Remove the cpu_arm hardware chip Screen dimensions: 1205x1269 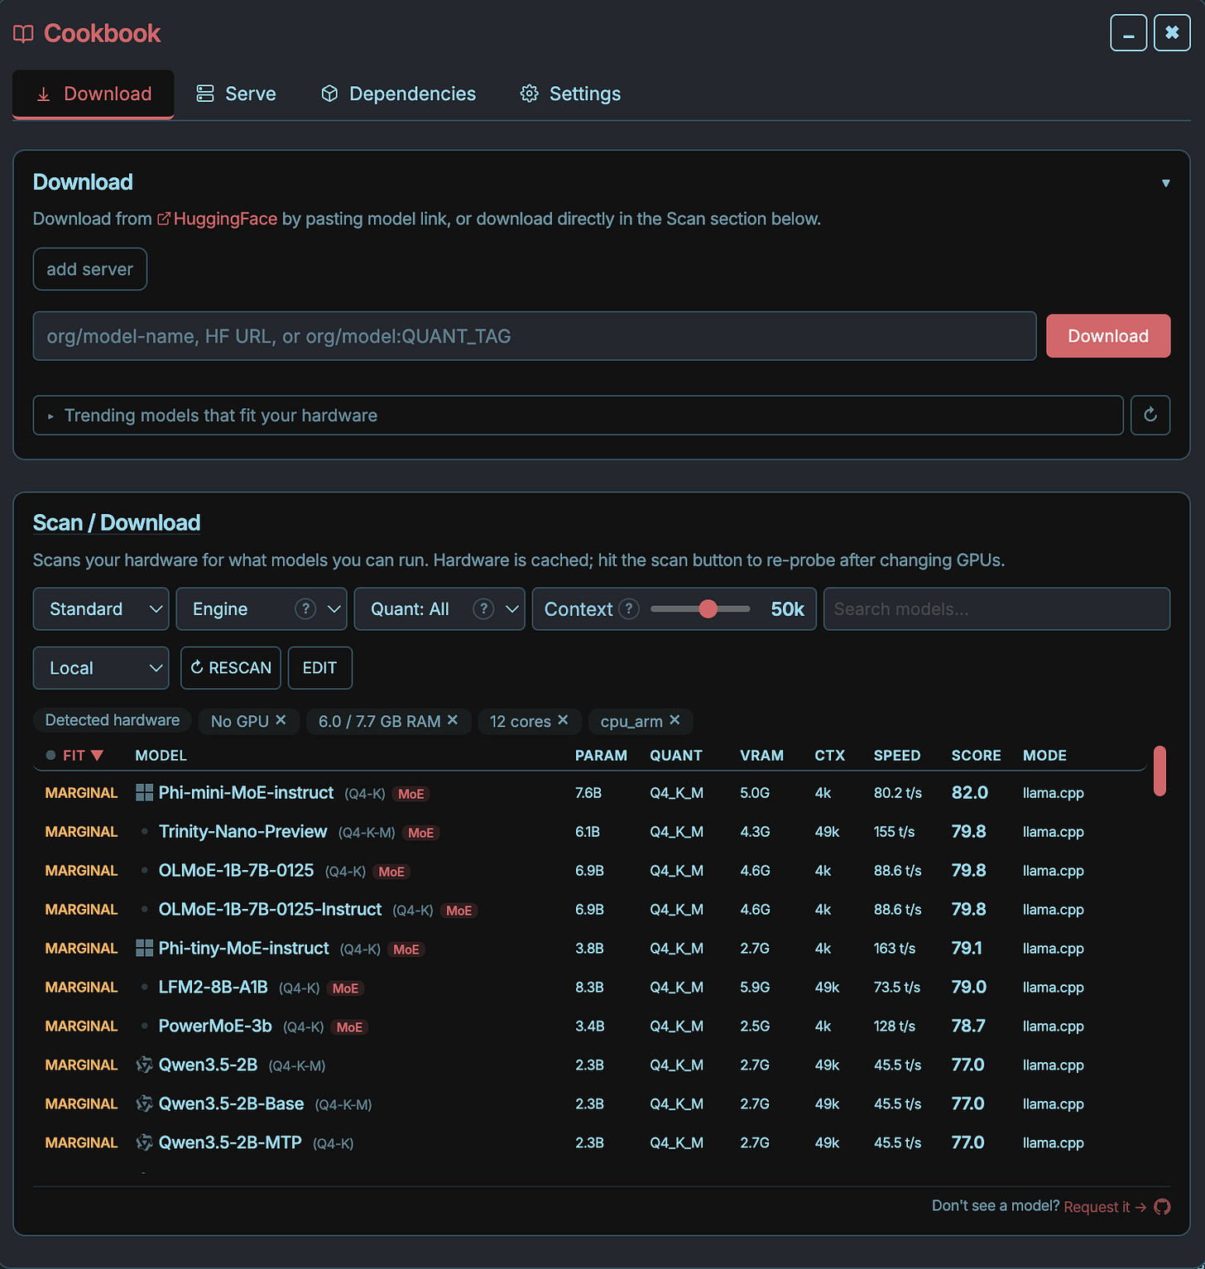pos(675,720)
